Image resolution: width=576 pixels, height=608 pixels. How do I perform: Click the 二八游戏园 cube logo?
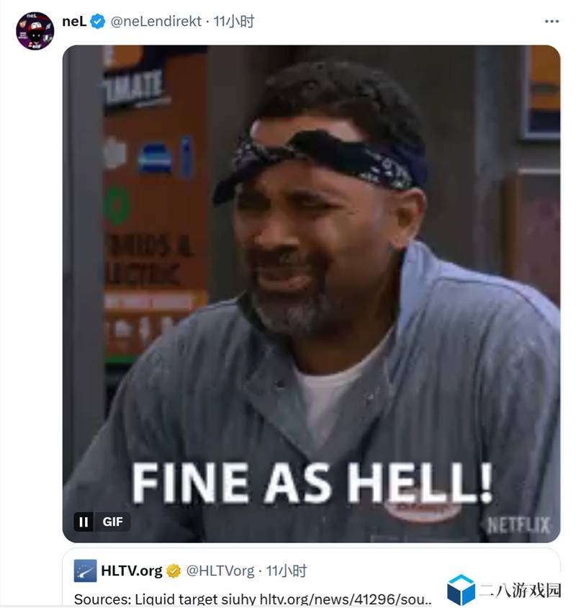point(461,590)
